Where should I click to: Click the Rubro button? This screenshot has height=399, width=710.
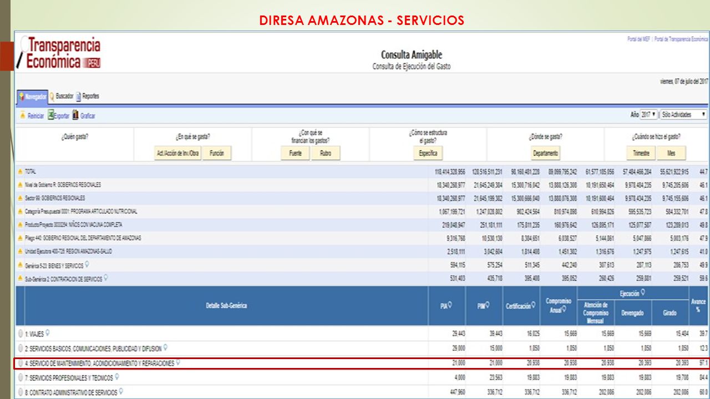click(x=326, y=153)
